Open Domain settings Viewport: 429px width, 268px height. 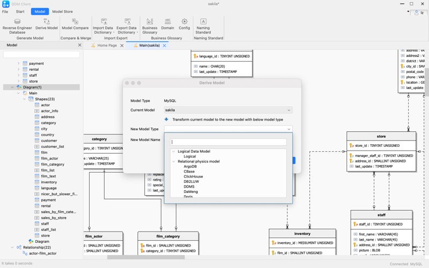(x=167, y=24)
